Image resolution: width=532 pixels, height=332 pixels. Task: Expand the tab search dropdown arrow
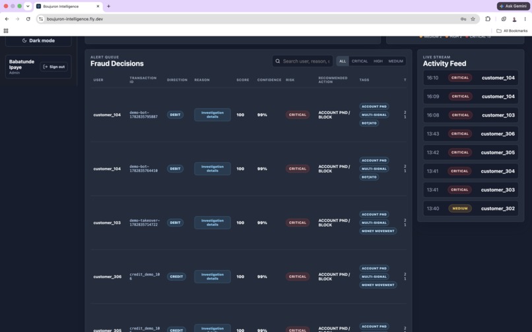tap(28, 6)
